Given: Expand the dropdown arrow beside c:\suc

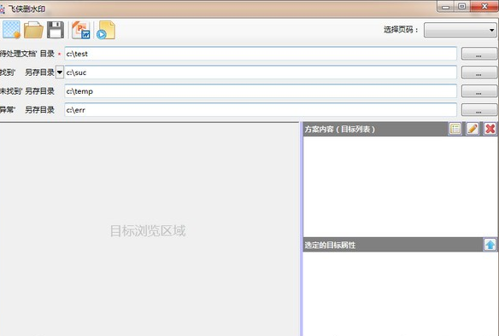Looking at the screenshot, I should point(60,72).
